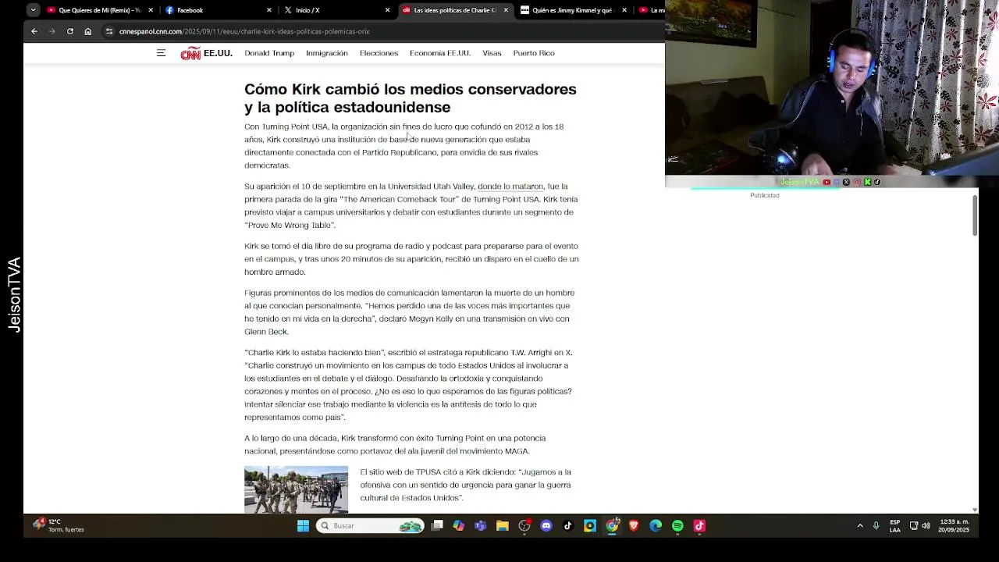This screenshot has height=562, width=999.
Task: Click the microphone tray icon
Action: 876,526
